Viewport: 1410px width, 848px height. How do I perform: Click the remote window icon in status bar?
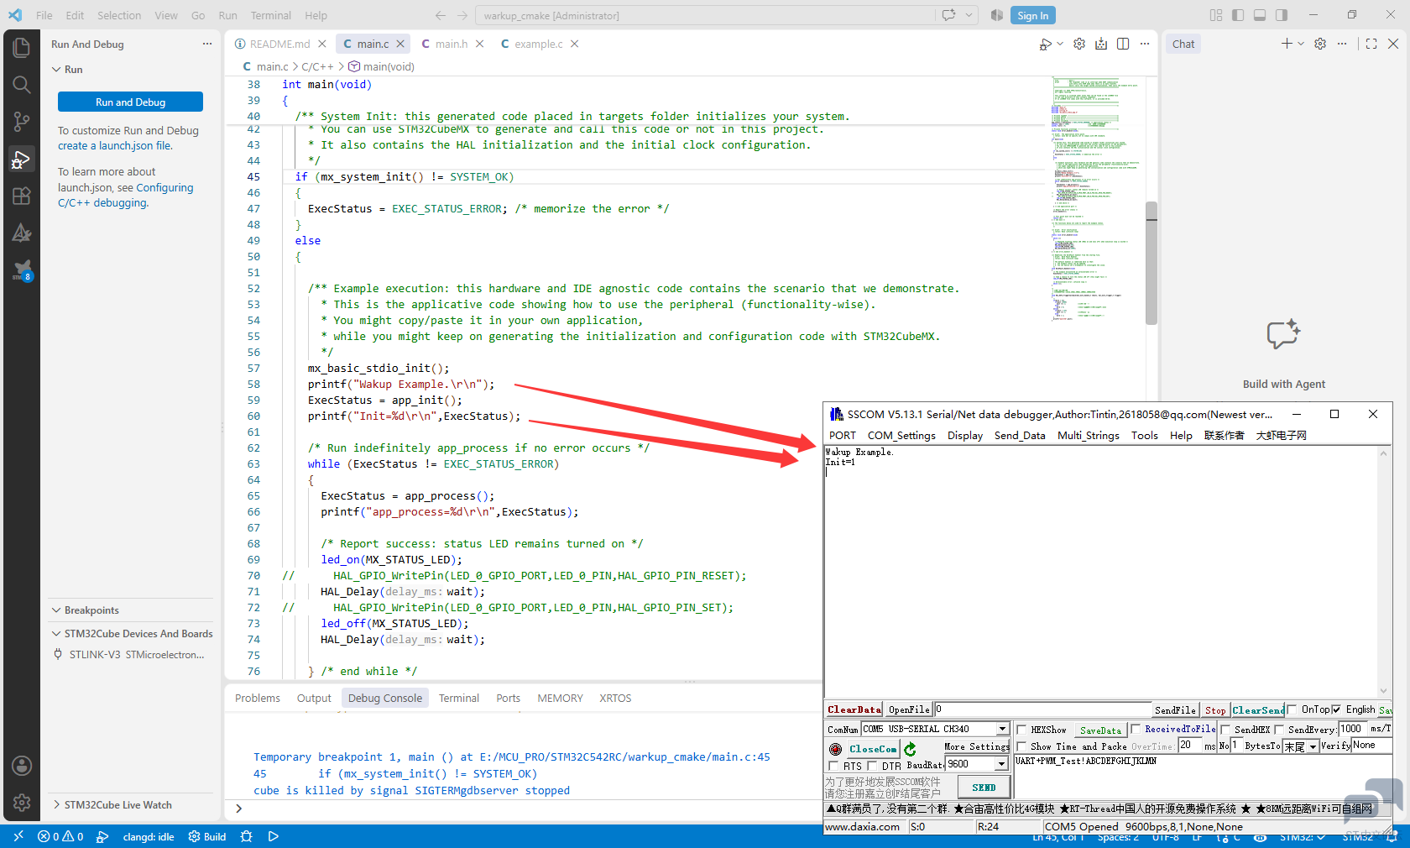(18, 836)
